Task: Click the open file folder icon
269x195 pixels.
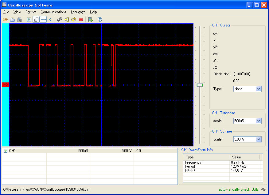Action: pos(5,20)
